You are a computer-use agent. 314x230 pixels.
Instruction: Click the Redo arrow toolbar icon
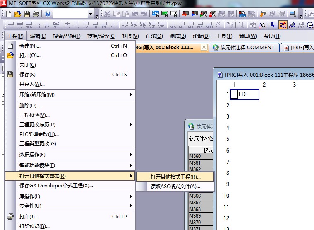click(x=144, y=14)
